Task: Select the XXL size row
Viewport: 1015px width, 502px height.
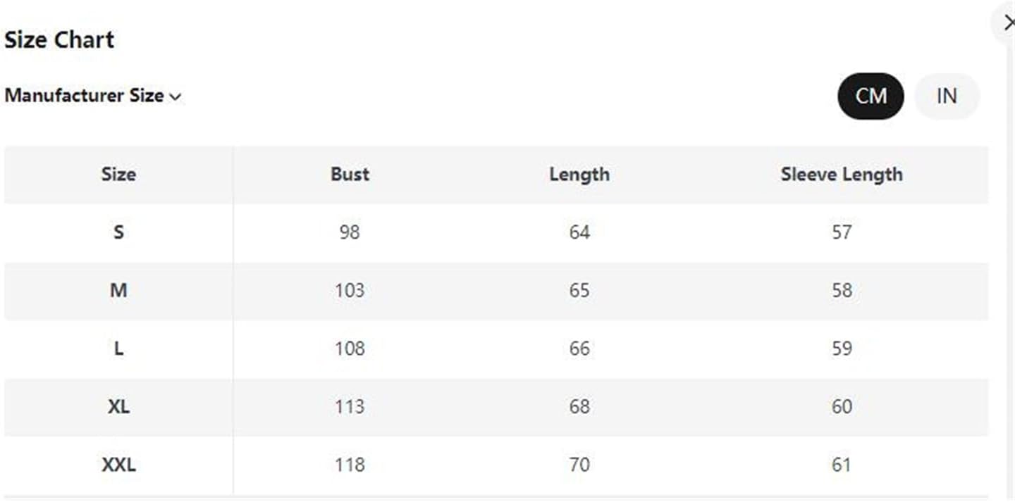Action: click(118, 465)
